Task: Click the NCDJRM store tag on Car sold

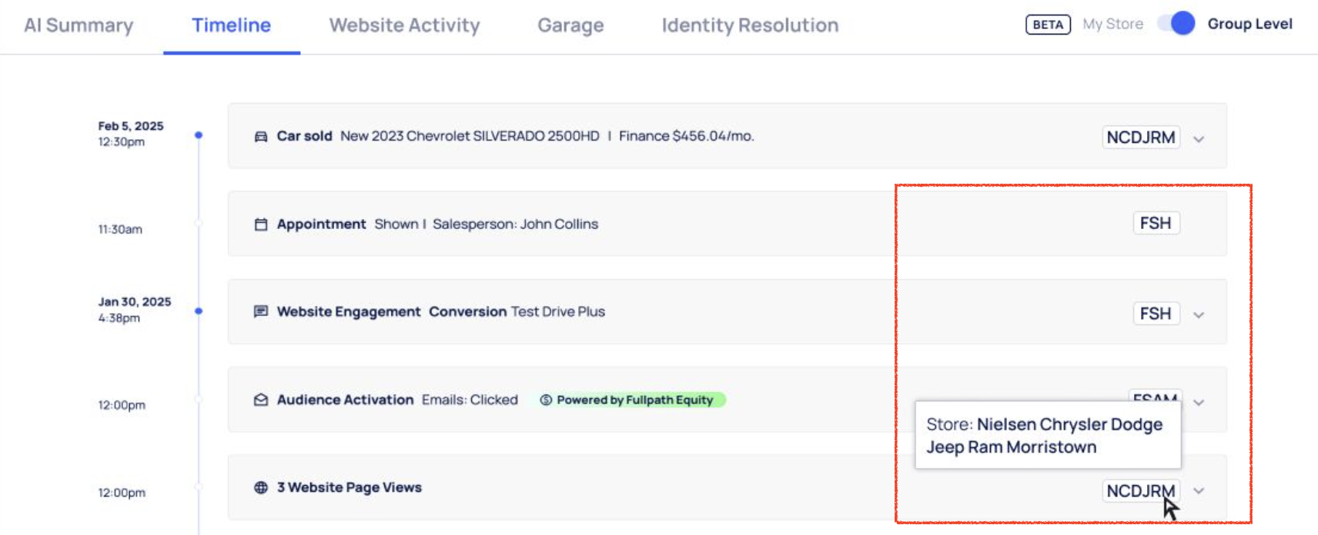Action: point(1140,138)
